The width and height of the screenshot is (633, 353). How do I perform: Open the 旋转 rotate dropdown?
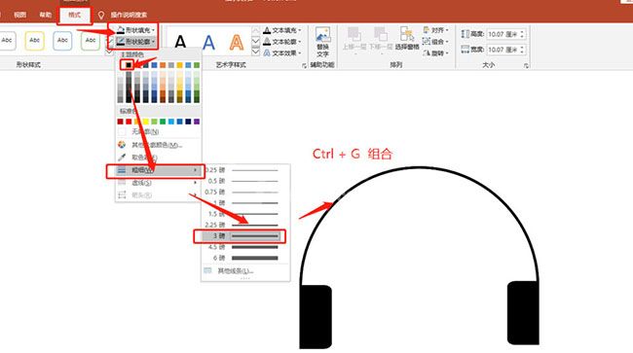pos(436,53)
